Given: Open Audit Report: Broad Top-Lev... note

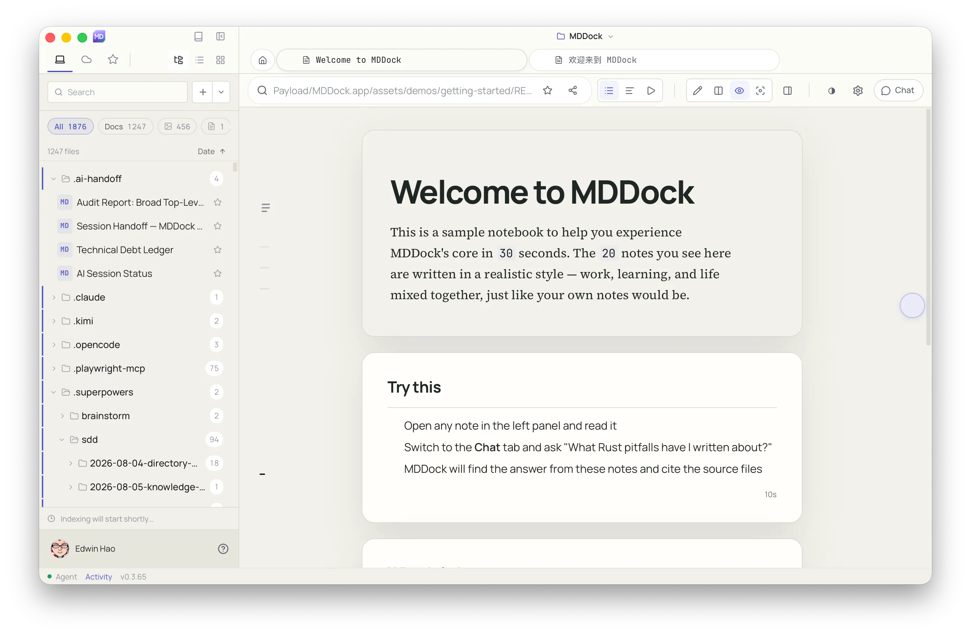Looking at the screenshot, I should (140, 202).
